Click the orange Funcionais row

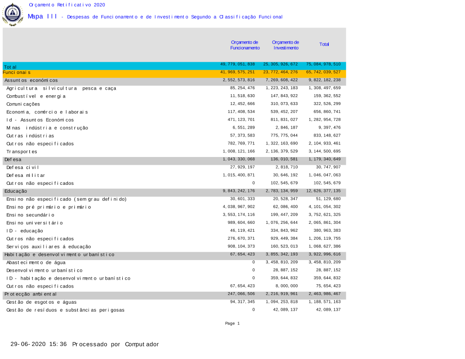tap(174, 73)
